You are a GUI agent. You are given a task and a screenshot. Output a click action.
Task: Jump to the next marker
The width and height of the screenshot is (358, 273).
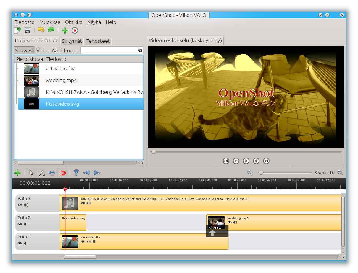97,173
